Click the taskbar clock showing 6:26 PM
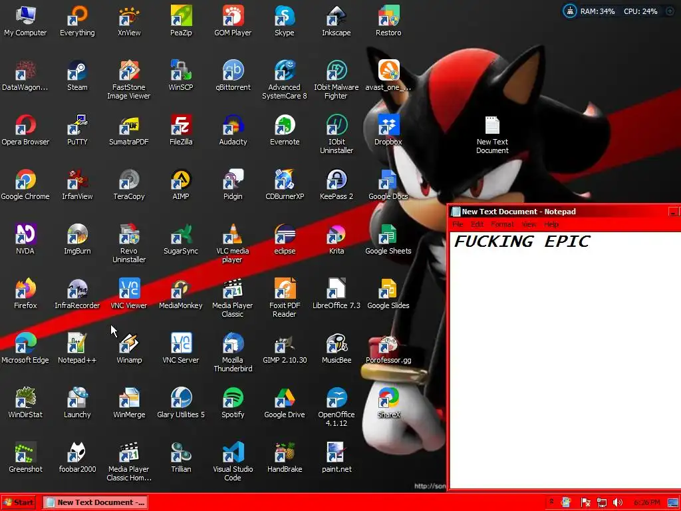This screenshot has height=511, width=681. click(x=646, y=503)
